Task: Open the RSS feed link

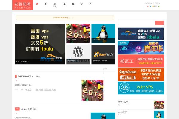Action: tap(155, 6)
